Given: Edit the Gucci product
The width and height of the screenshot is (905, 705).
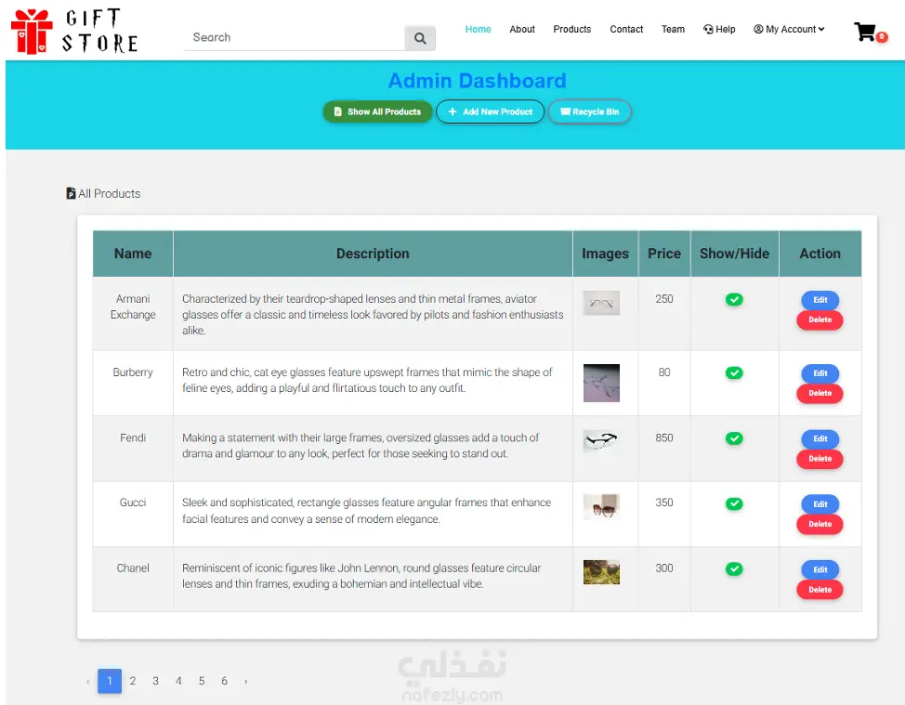Looking at the screenshot, I should click(x=820, y=504).
